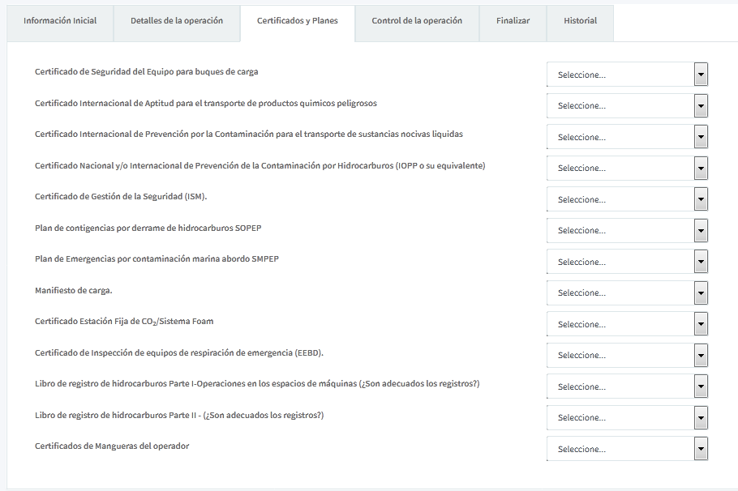
Task: Select value for Certificado de Gestión de Seguridad (ISM)
Action: [x=627, y=199]
